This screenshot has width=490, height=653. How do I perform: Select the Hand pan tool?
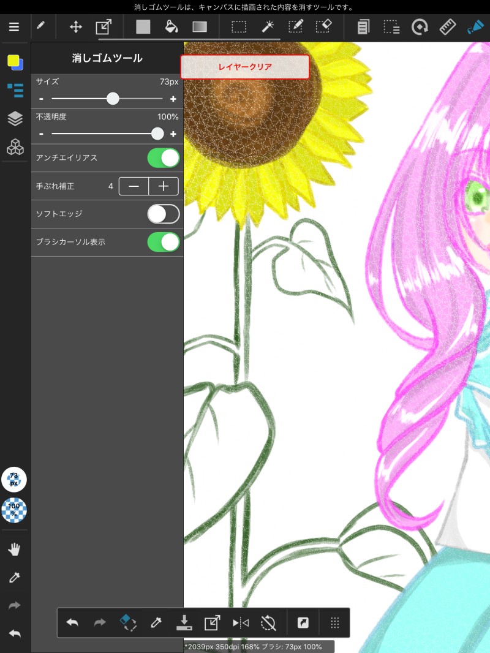tap(14, 549)
